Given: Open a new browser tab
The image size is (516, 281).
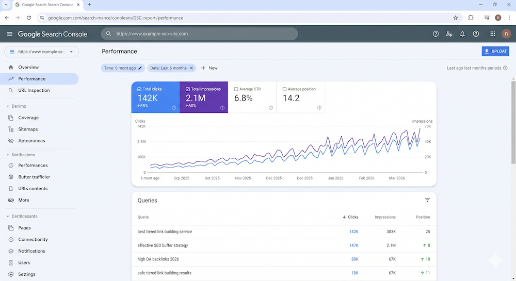Looking at the screenshot, I should 89,5.
